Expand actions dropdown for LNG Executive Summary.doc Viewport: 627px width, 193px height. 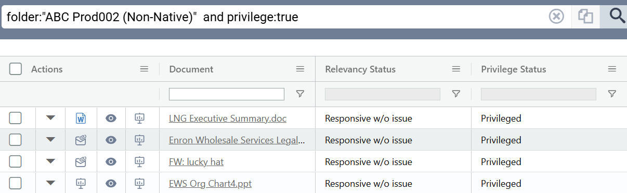(x=50, y=118)
